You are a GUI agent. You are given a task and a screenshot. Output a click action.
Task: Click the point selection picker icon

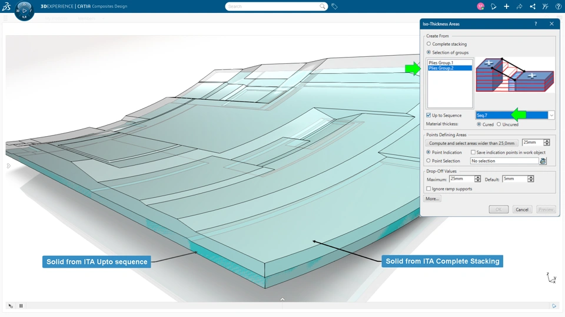pos(543,161)
